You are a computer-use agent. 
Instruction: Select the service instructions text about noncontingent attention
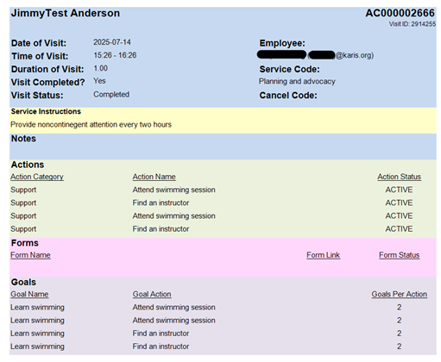click(91, 125)
